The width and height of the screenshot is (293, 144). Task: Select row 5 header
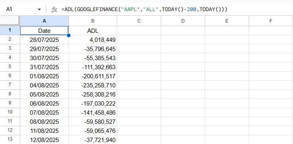[x=10, y=67]
